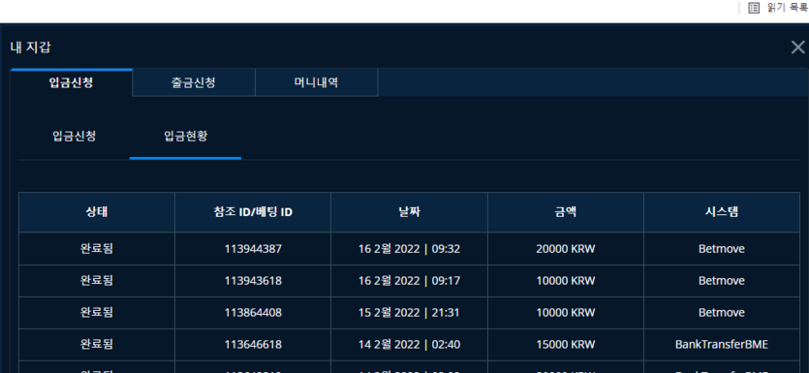Open the reading list icon
The width and height of the screenshot is (809, 373).
click(754, 8)
